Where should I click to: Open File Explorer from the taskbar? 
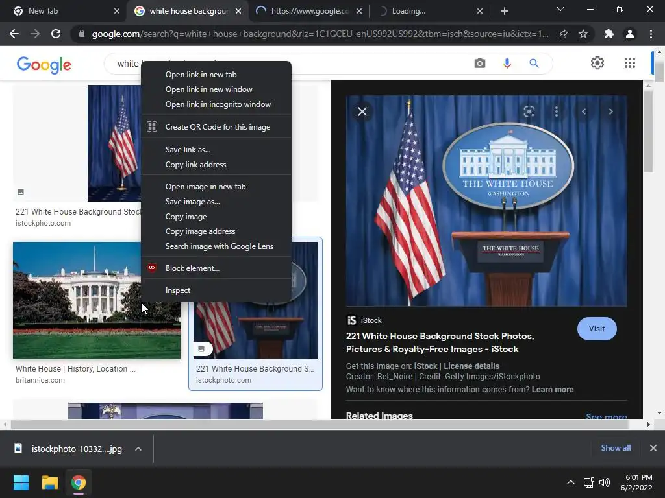(49, 482)
